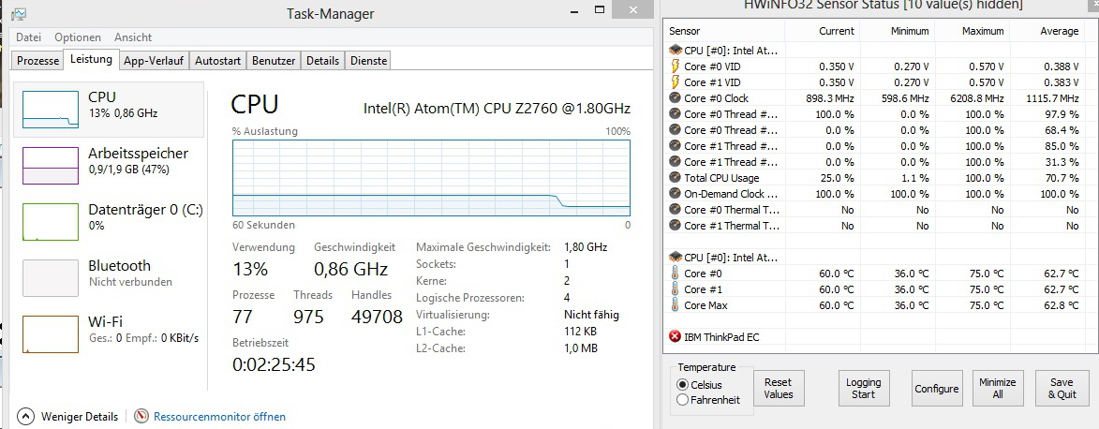Image resolution: width=1099 pixels, height=429 pixels.
Task: Select the Fahrenheit radio button
Action: [682, 400]
